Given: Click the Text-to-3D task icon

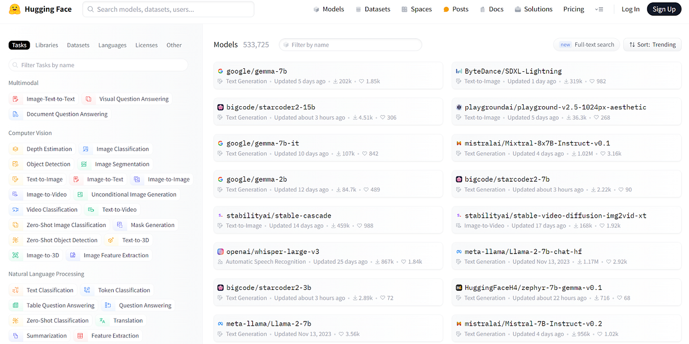Looking at the screenshot, I should tap(111, 240).
